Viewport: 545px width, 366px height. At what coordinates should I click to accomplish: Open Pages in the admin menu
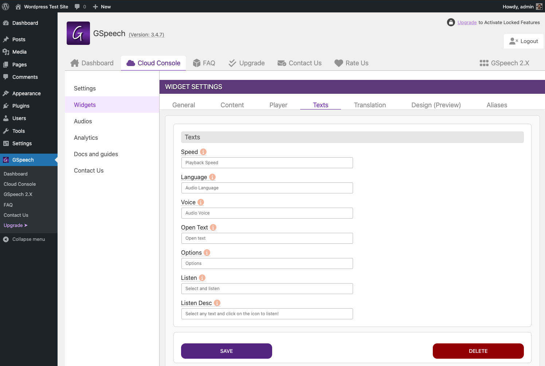(x=29, y=65)
